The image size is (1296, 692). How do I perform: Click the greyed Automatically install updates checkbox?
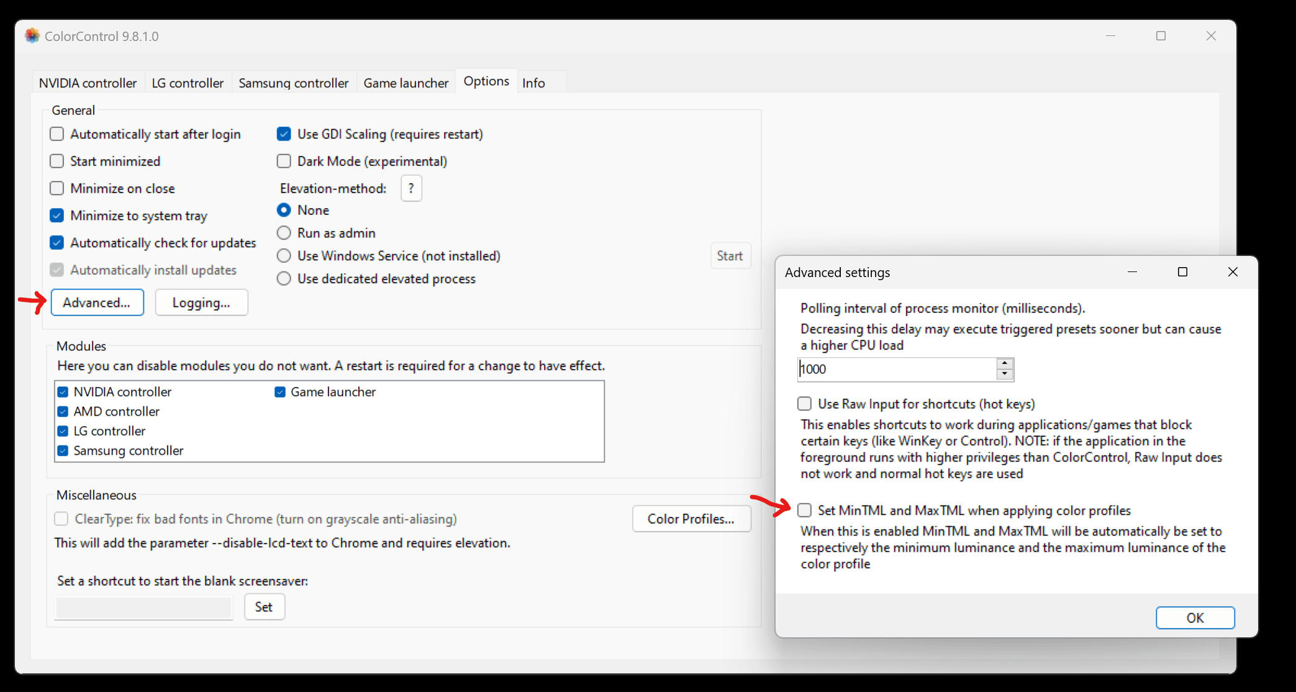(57, 270)
